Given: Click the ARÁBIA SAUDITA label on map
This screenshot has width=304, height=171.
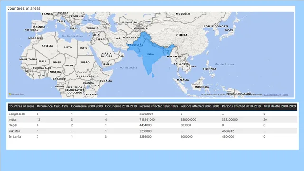Looking at the screenshot, I should 106,55.
